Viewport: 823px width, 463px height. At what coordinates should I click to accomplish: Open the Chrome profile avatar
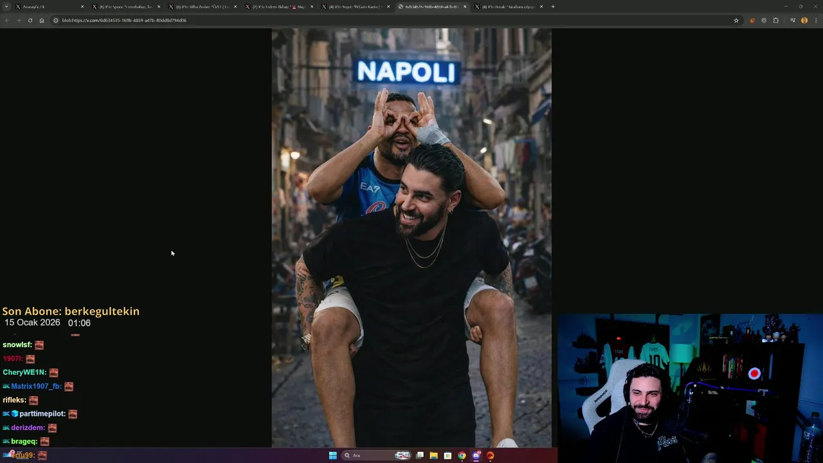[x=804, y=20]
